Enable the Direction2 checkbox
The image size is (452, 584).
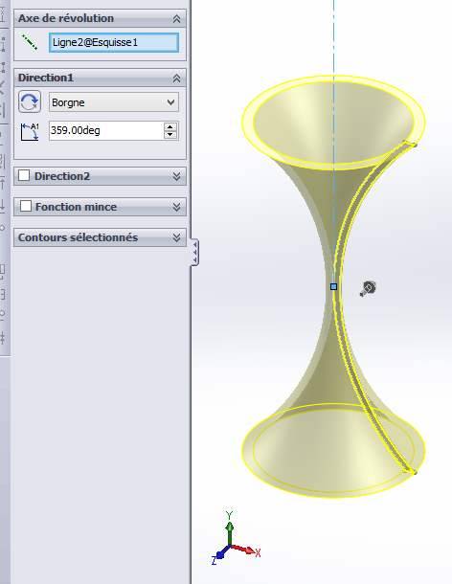click(24, 175)
